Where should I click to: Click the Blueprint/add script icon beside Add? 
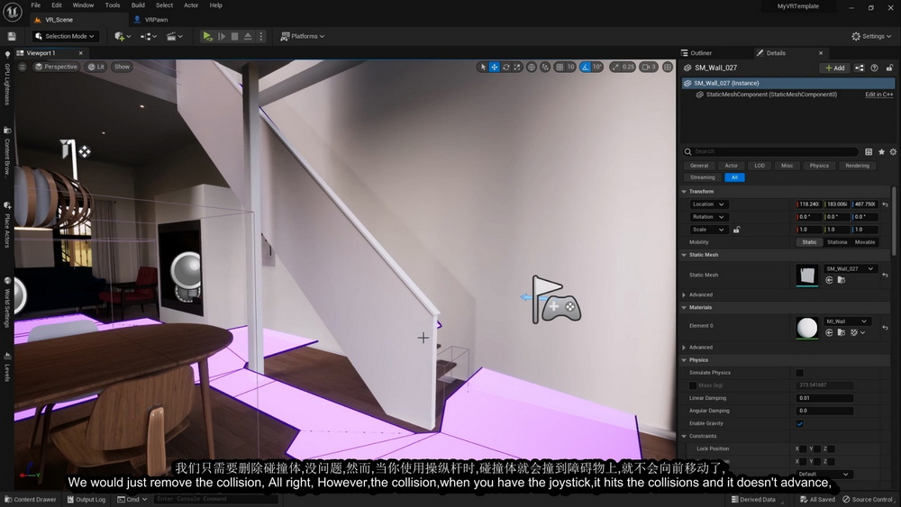(x=859, y=68)
